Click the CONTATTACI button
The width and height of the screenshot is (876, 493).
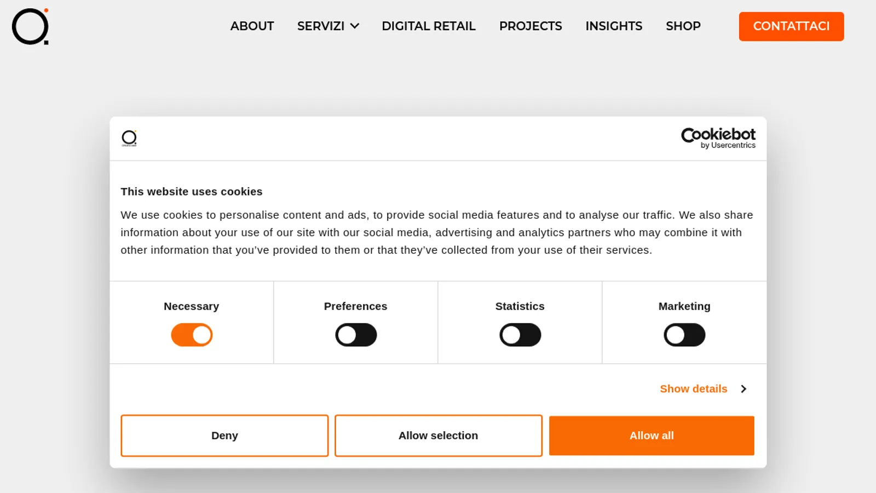pyautogui.click(x=791, y=26)
